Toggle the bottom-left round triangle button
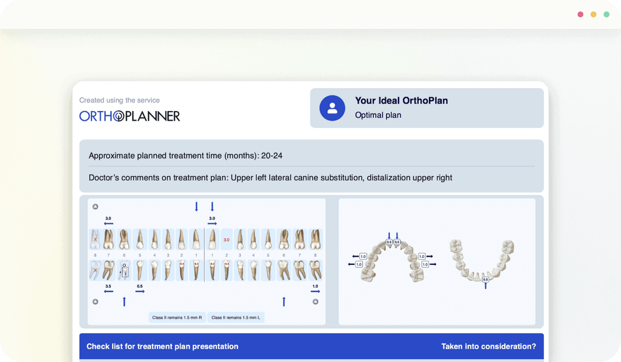Image resolution: width=621 pixels, height=362 pixels. [x=95, y=301]
